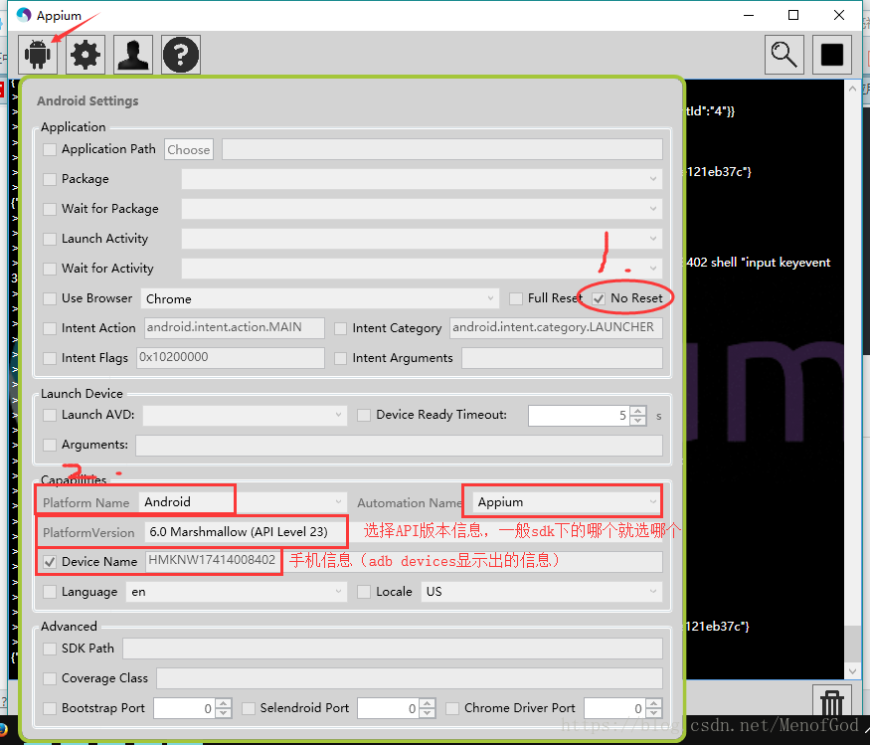Enable the Application Path checkbox
Screen dimensions: 870x745
point(50,149)
